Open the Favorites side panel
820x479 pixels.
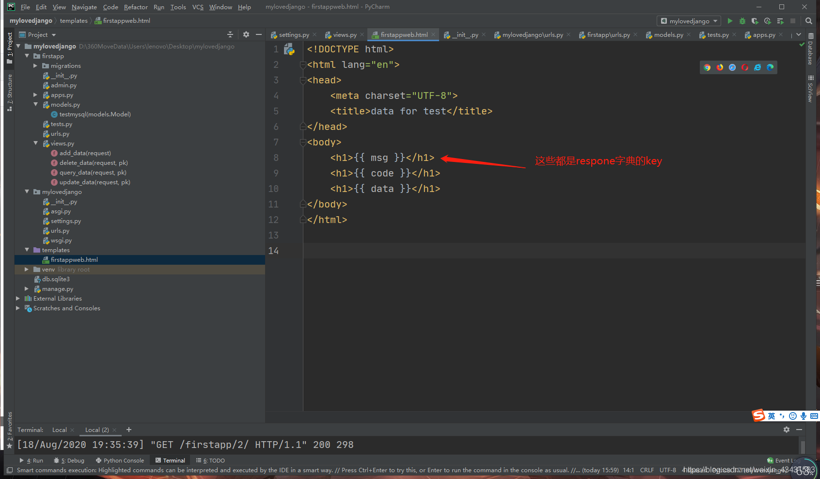click(9, 431)
